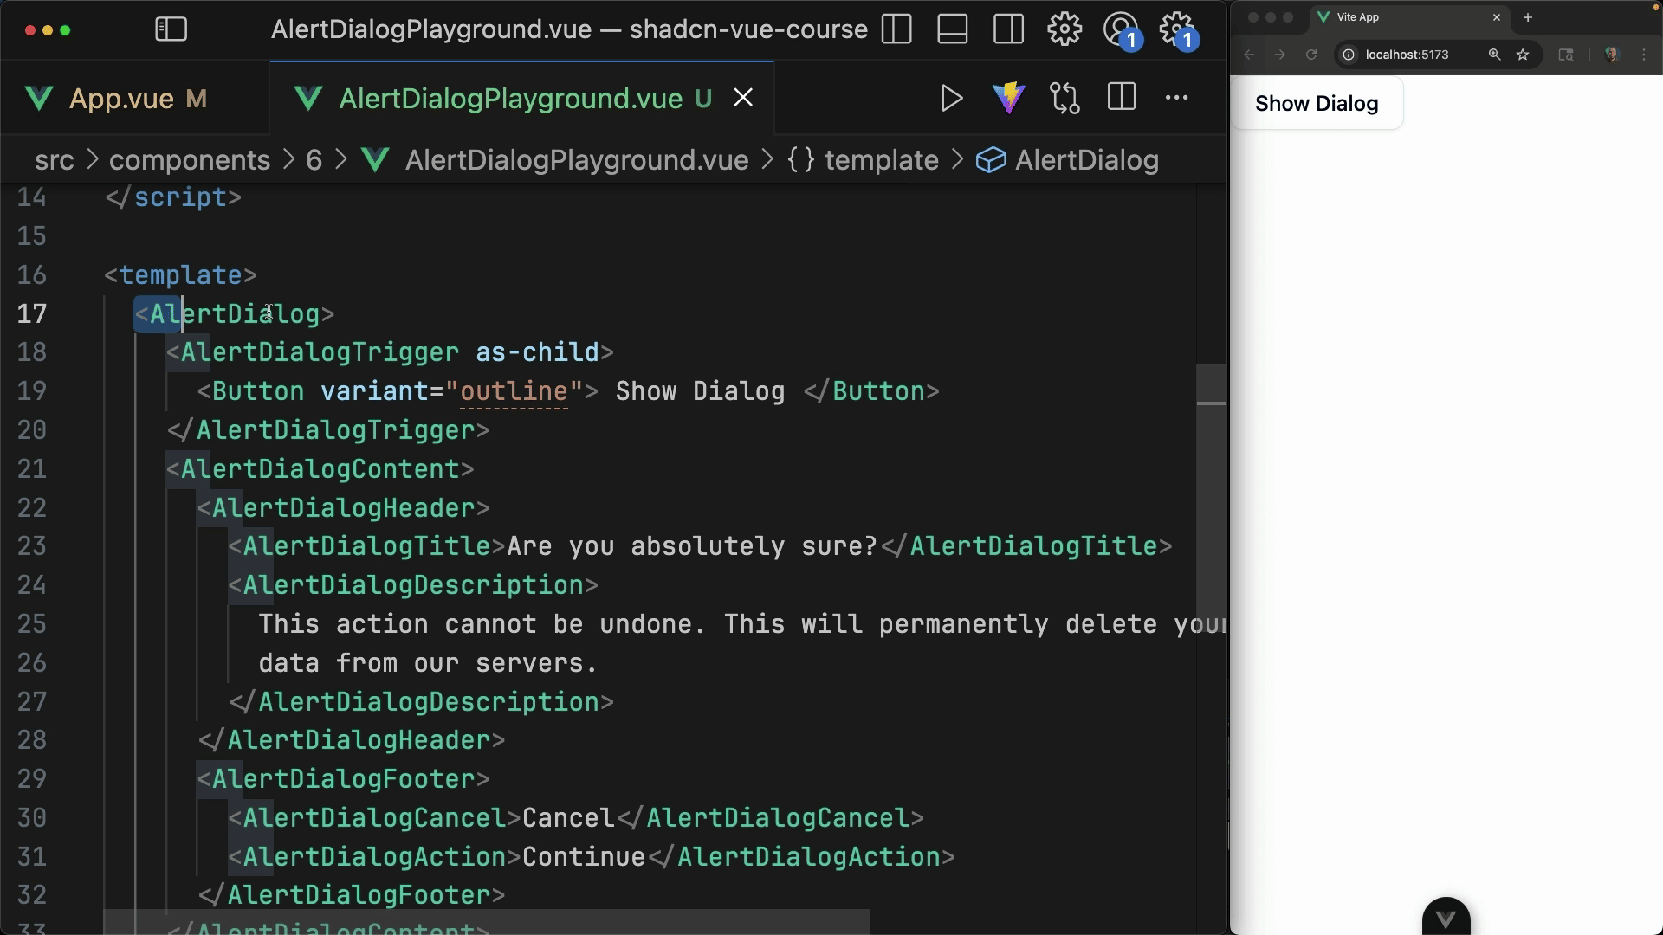This screenshot has width=1663, height=935.
Task: Open the AlertDialog symbol breadcrumb
Action: (1087, 160)
